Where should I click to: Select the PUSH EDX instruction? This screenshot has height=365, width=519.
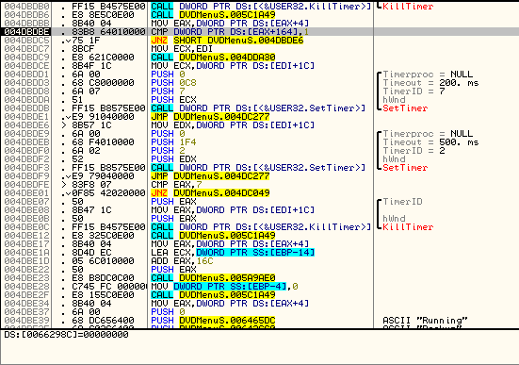click(173, 159)
